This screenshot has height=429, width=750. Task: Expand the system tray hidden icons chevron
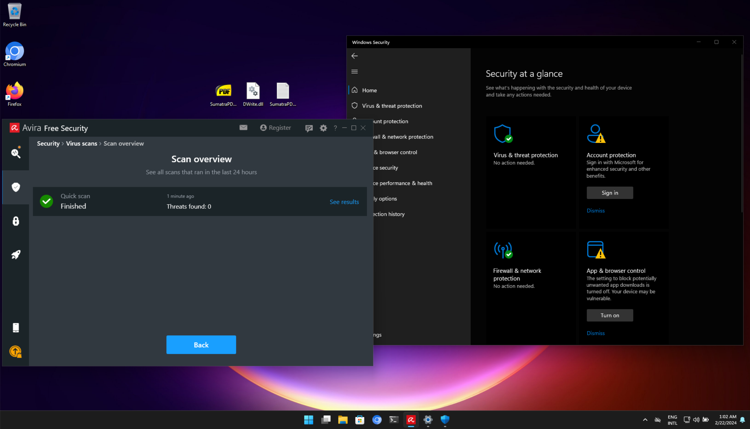(645, 420)
